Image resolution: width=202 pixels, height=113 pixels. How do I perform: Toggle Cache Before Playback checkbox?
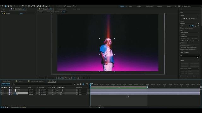click(181, 28)
